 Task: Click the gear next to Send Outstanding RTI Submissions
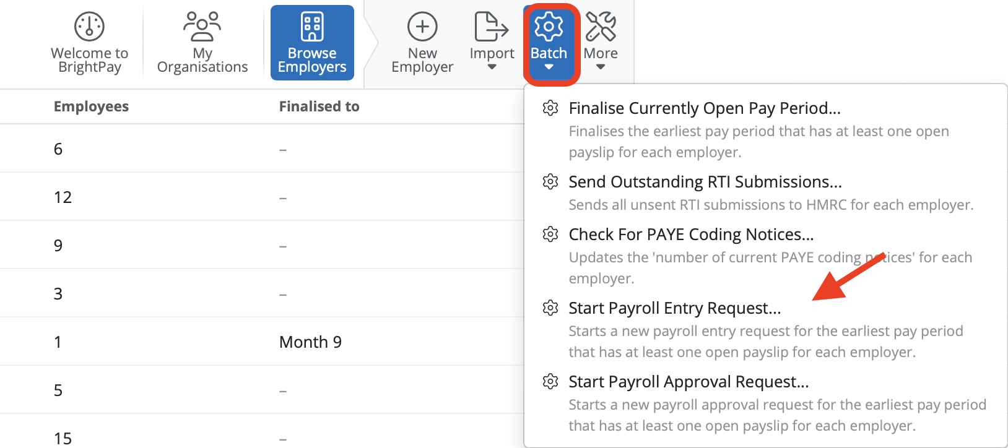(550, 182)
